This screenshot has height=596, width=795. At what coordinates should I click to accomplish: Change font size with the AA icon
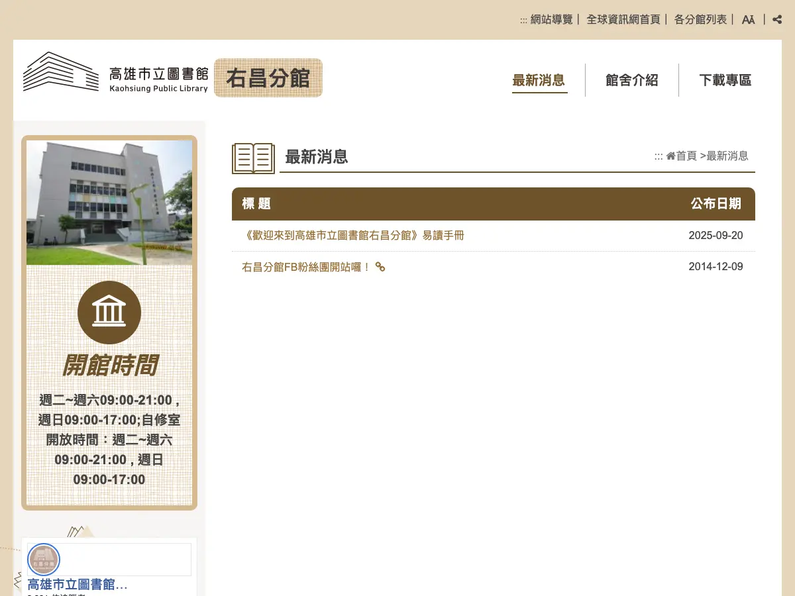coord(748,20)
